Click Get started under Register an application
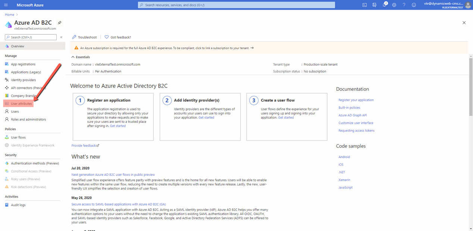This screenshot has width=473, height=231. click(118, 126)
